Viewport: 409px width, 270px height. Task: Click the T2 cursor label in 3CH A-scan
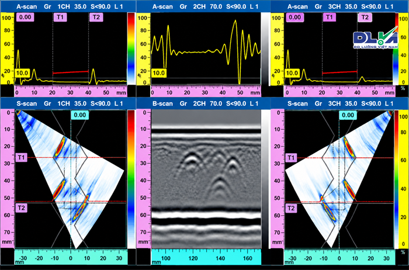pyautogui.click(x=365, y=18)
